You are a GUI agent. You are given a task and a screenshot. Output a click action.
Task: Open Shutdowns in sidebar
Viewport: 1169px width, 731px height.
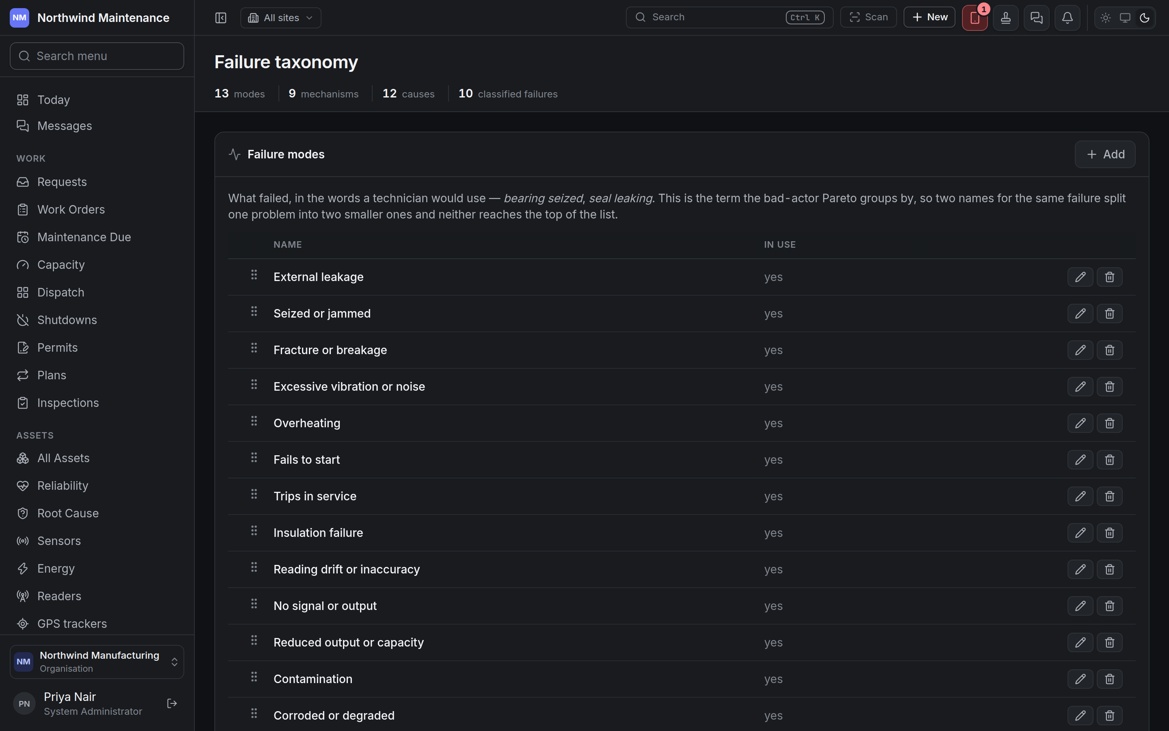point(97,320)
